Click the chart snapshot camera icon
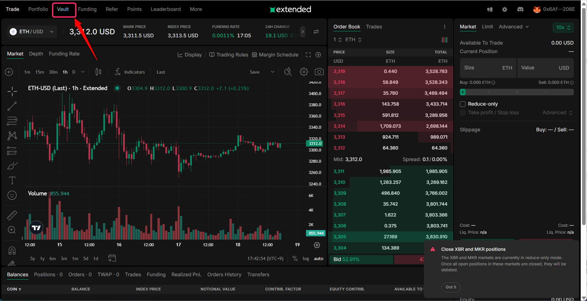 (319, 72)
